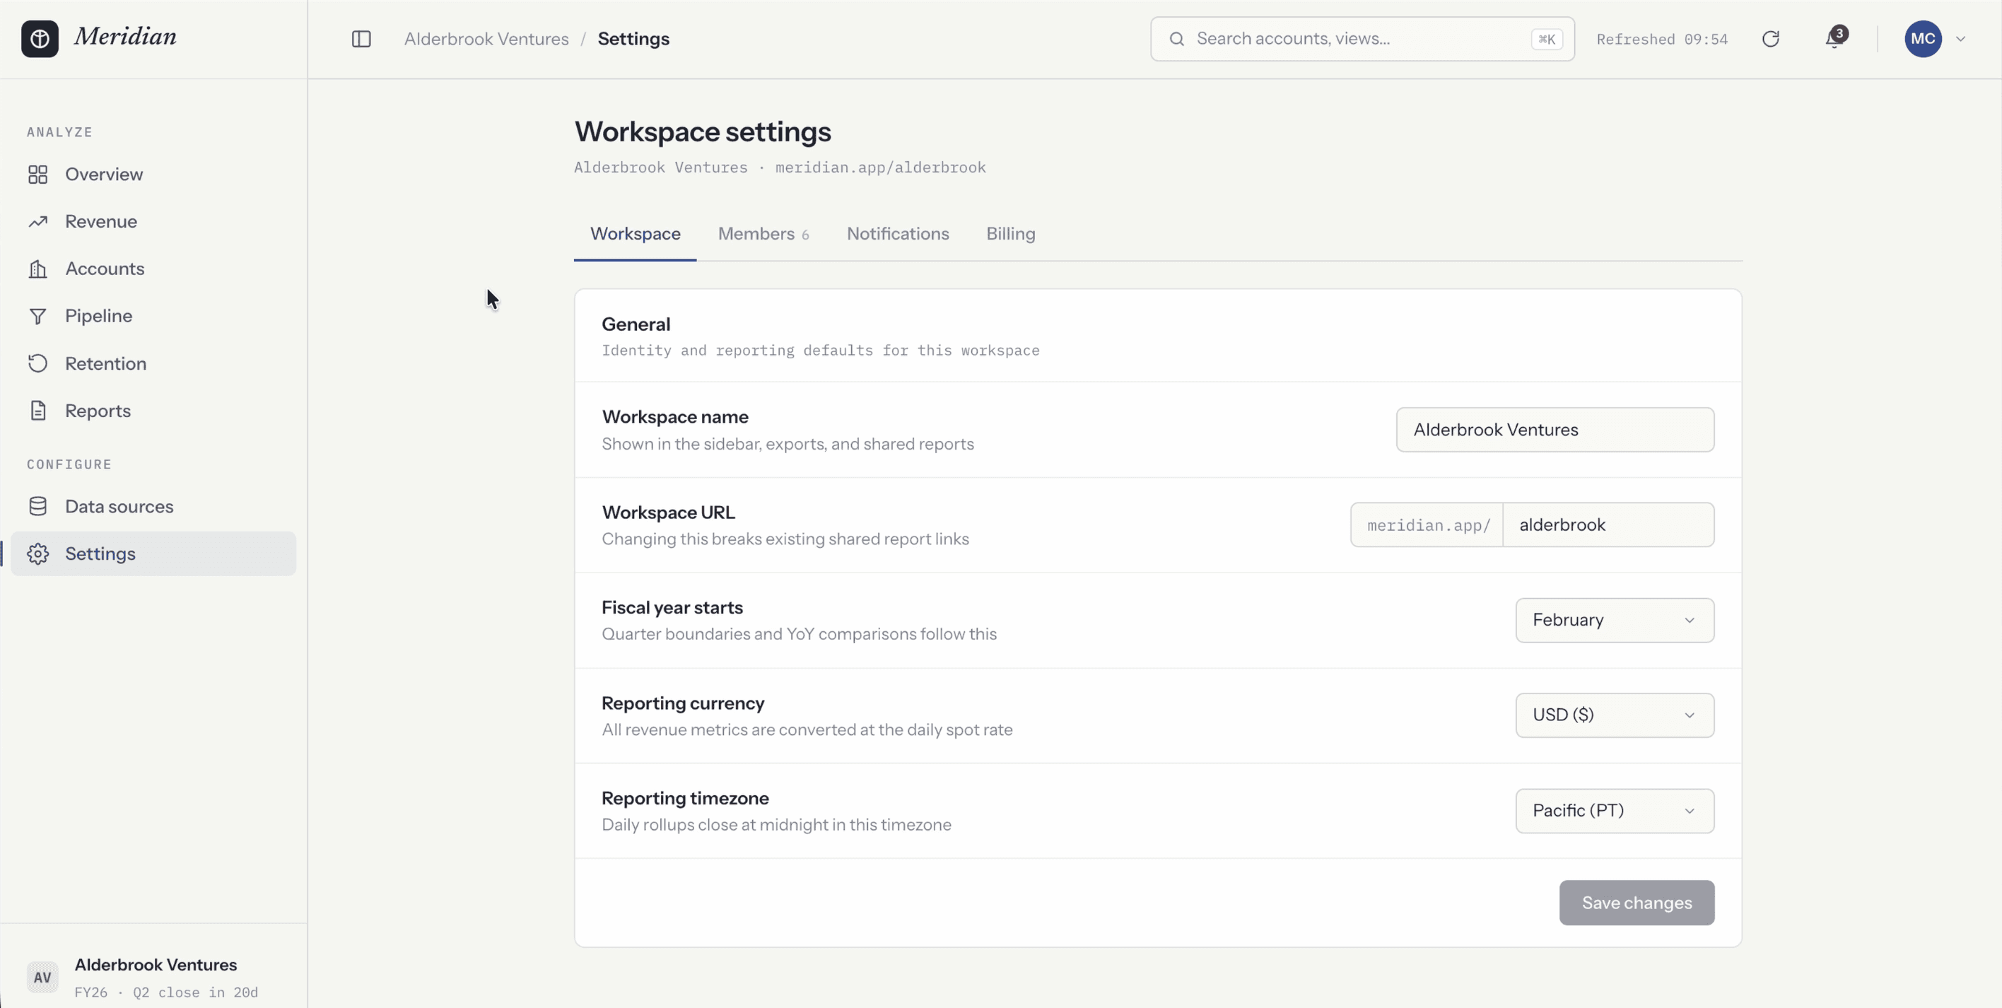Toggle the sidebar collapse icon
Viewport: 2002px width, 1008px height.
(361, 39)
